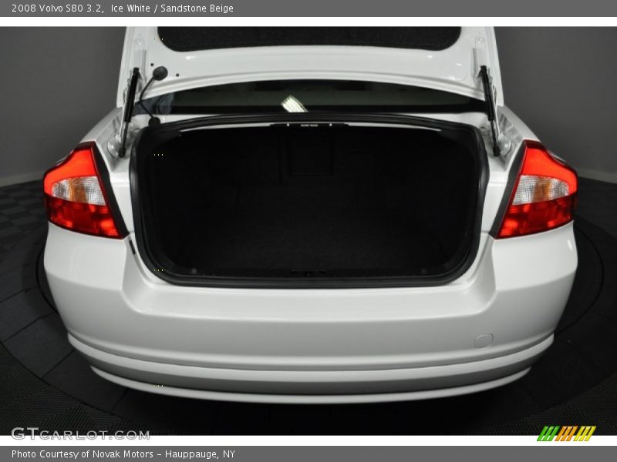The width and height of the screenshot is (617, 462).
Task: Click the trunk cargo area opening
Action: pos(308,208)
